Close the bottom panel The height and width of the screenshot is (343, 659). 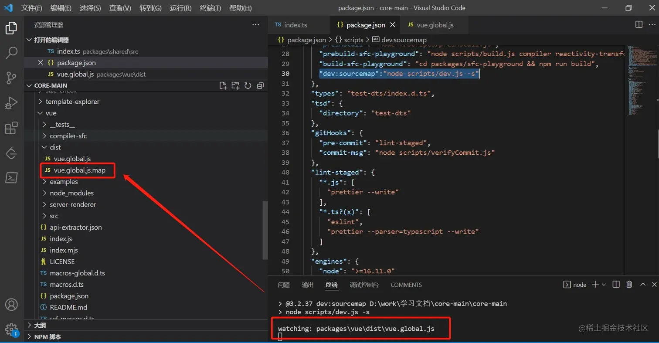point(654,285)
